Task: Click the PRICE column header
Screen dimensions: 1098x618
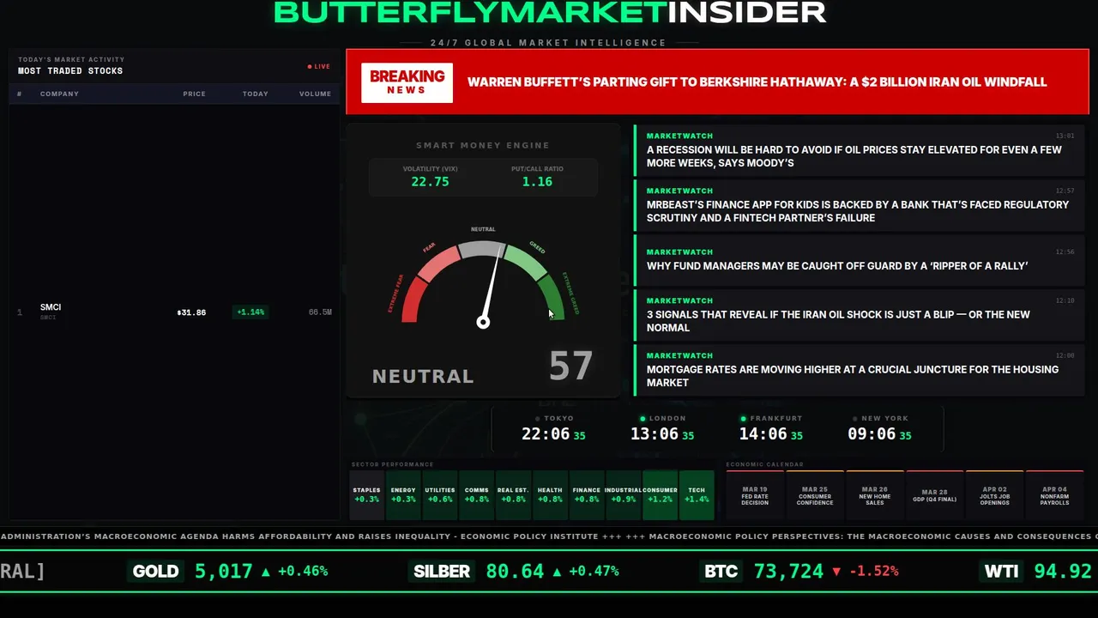Action: [x=194, y=94]
